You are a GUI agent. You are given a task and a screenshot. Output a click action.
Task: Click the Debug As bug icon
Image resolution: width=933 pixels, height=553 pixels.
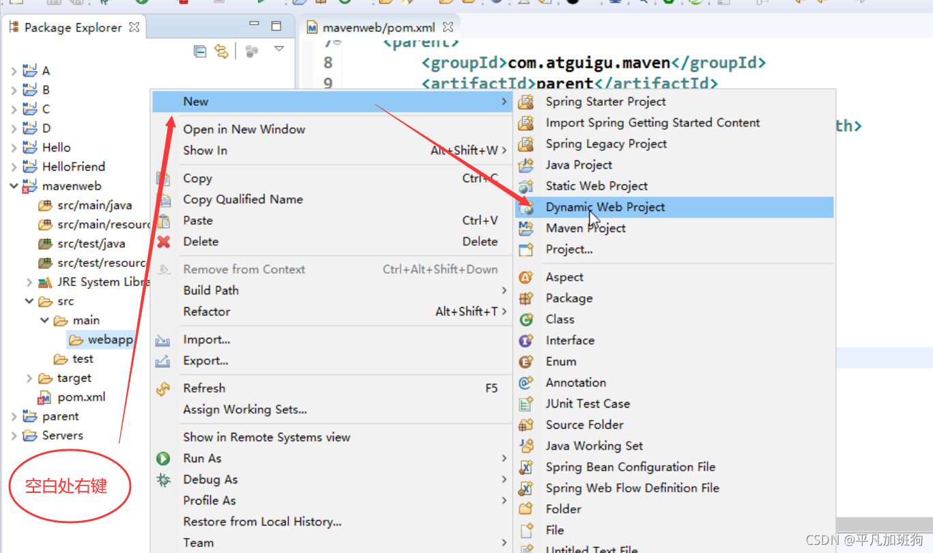(x=163, y=480)
